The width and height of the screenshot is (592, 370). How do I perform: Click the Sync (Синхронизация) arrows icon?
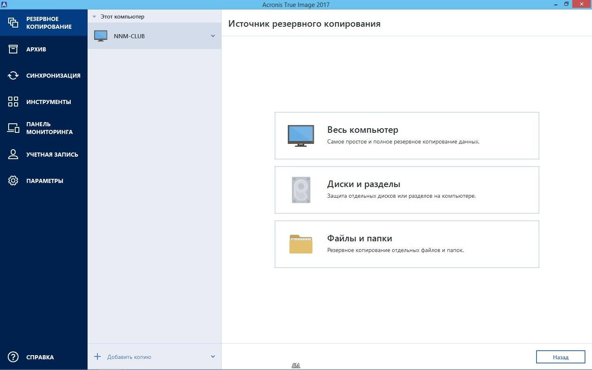(x=13, y=76)
